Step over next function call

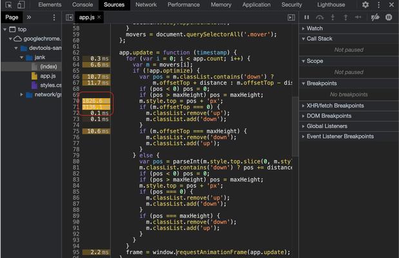coord(320,17)
